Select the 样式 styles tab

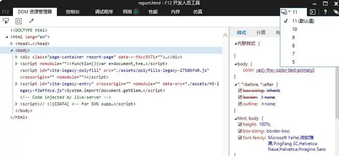pyautogui.click(x=241, y=33)
